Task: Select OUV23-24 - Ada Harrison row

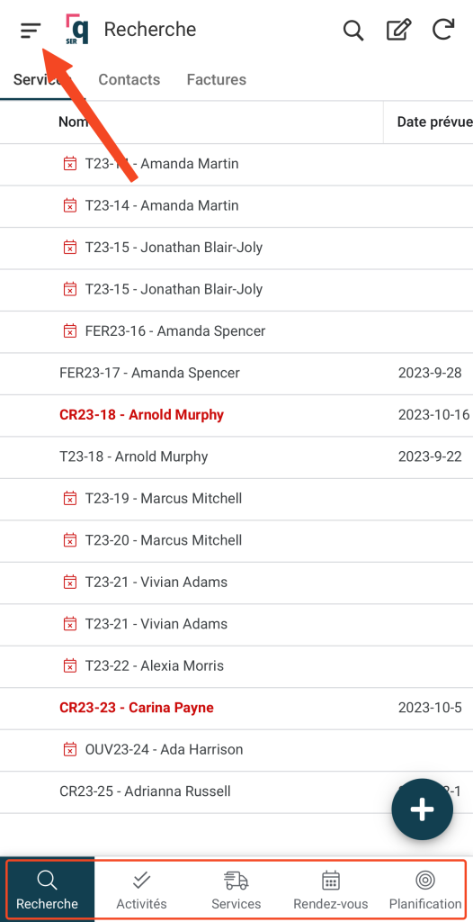Action: [x=236, y=750]
